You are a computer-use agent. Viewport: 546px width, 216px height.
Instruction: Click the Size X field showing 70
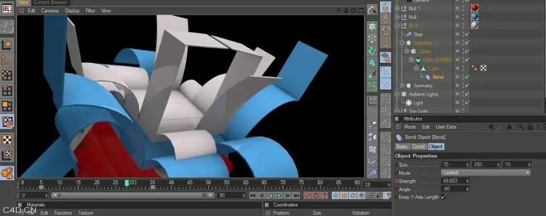tap(455, 164)
